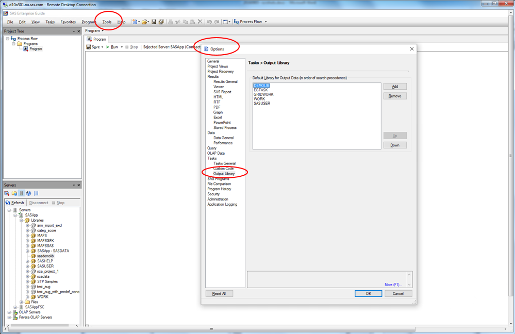Click the Add button in Options dialog
Image resolution: width=515 pixels, height=334 pixels.
pyautogui.click(x=395, y=87)
